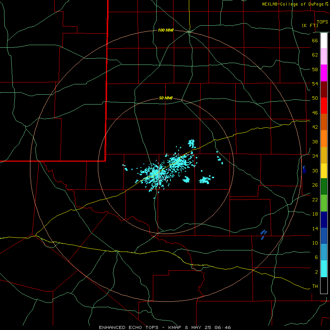
Task: Click the "50 NMI" range ring label
Action: [x=166, y=98]
